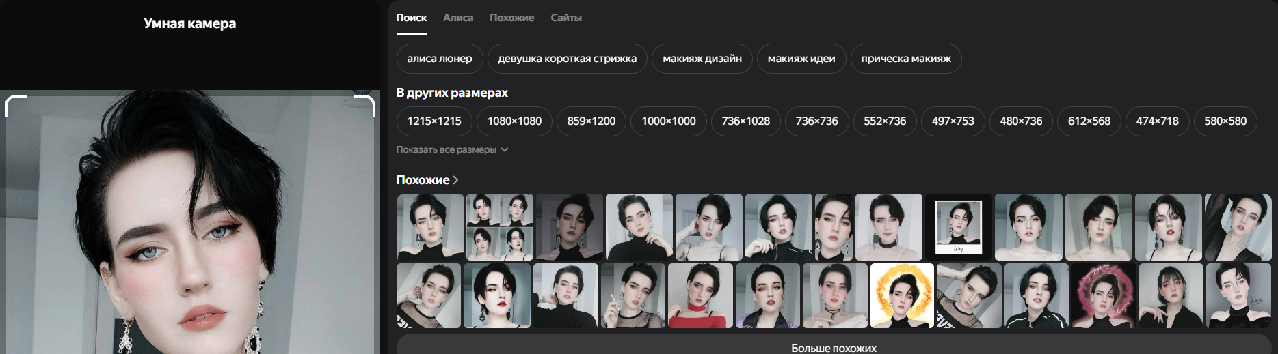Open the polaroid-framed portrait thumbnail

click(959, 227)
